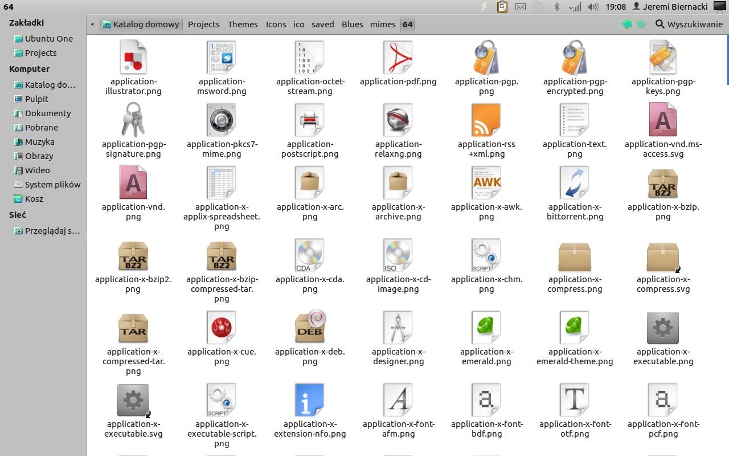Select the application-x-awk.png icon
Screen dimensions: 729x456
pos(486,182)
